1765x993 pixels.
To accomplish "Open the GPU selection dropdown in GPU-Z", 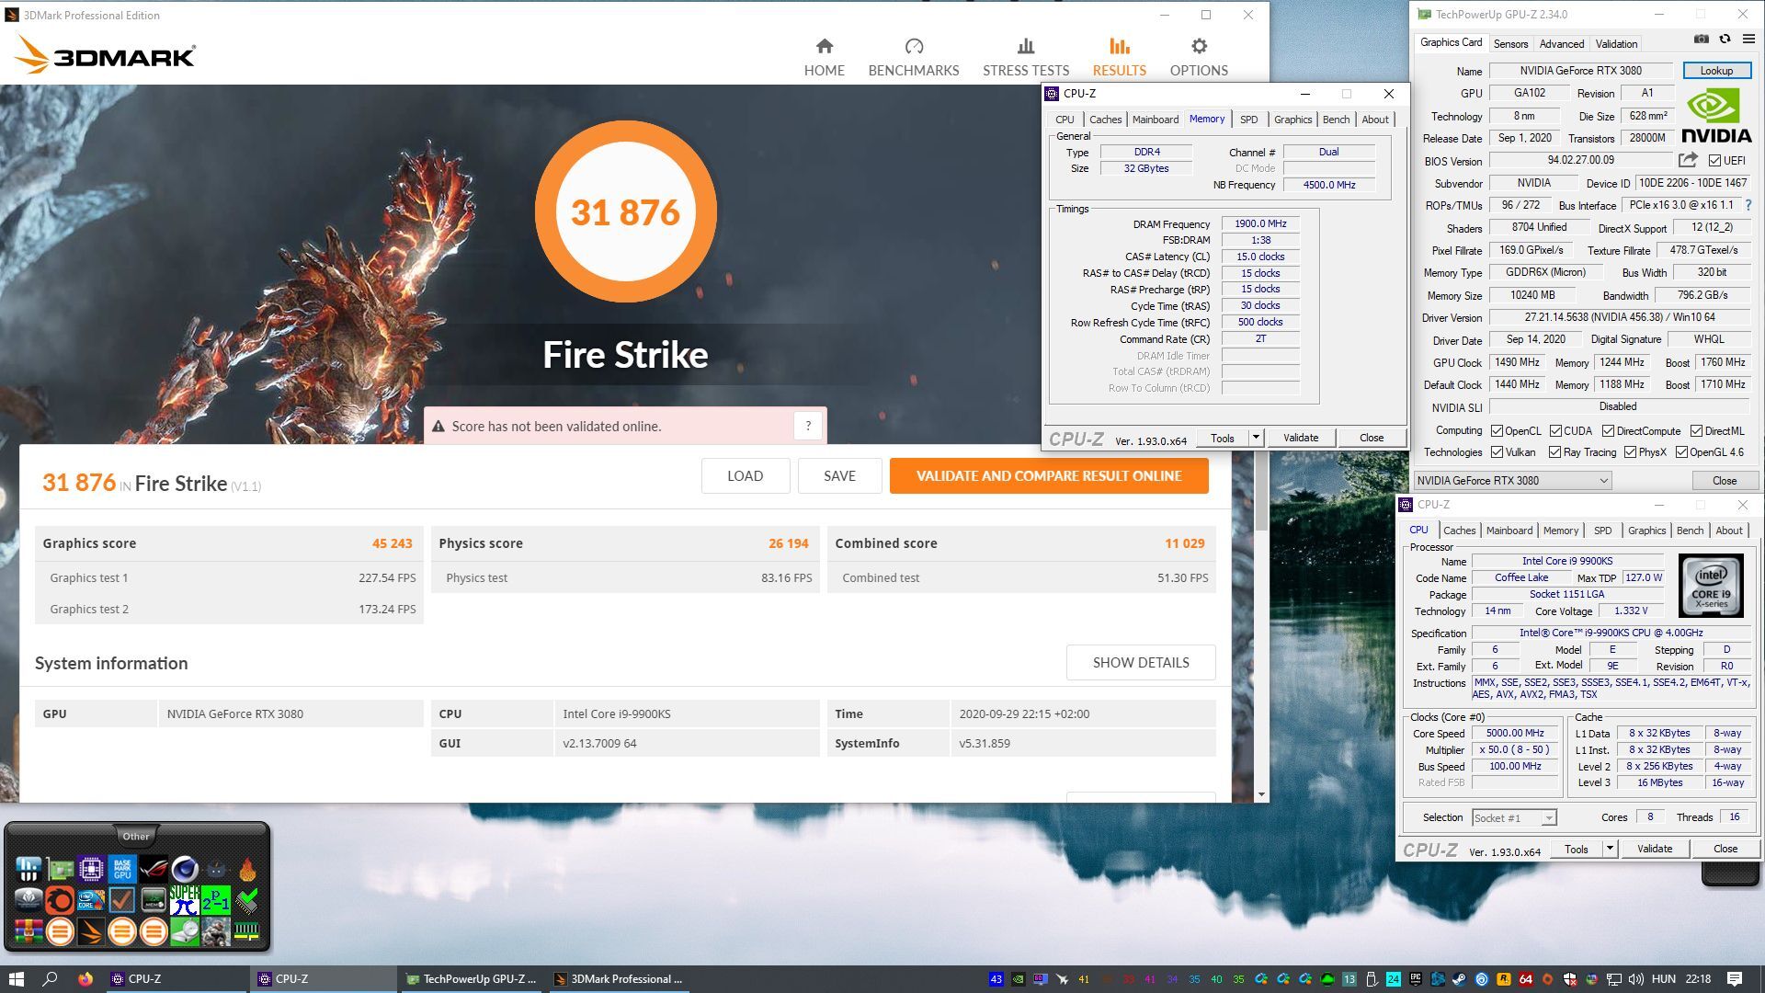I will [x=1512, y=480].
